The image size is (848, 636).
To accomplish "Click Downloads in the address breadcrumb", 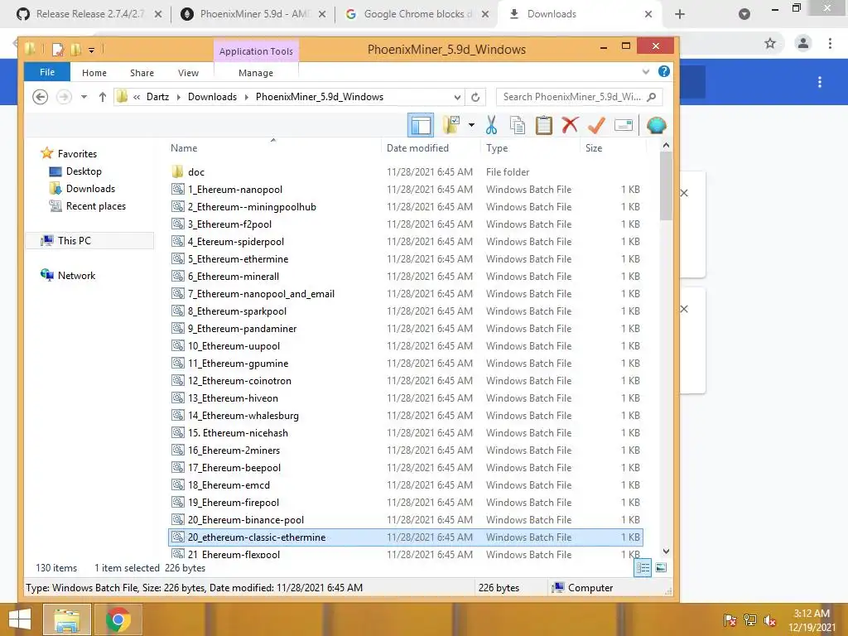I will click(212, 97).
